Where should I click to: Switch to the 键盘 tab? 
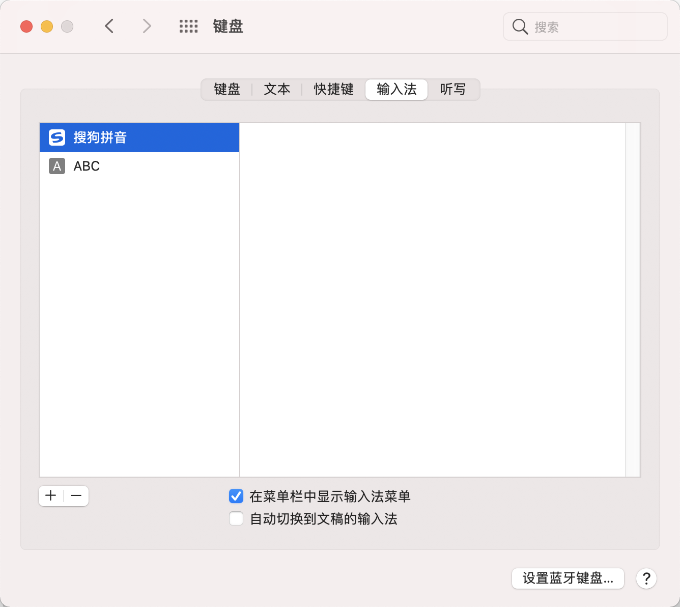point(227,90)
